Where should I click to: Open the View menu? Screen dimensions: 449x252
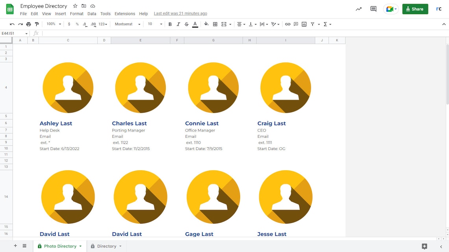pyautogui.click(x=46, y=13)
